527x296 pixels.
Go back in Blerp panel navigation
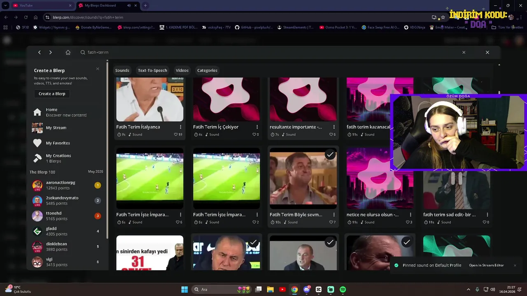pyautogui.click(x=39, y=52)
